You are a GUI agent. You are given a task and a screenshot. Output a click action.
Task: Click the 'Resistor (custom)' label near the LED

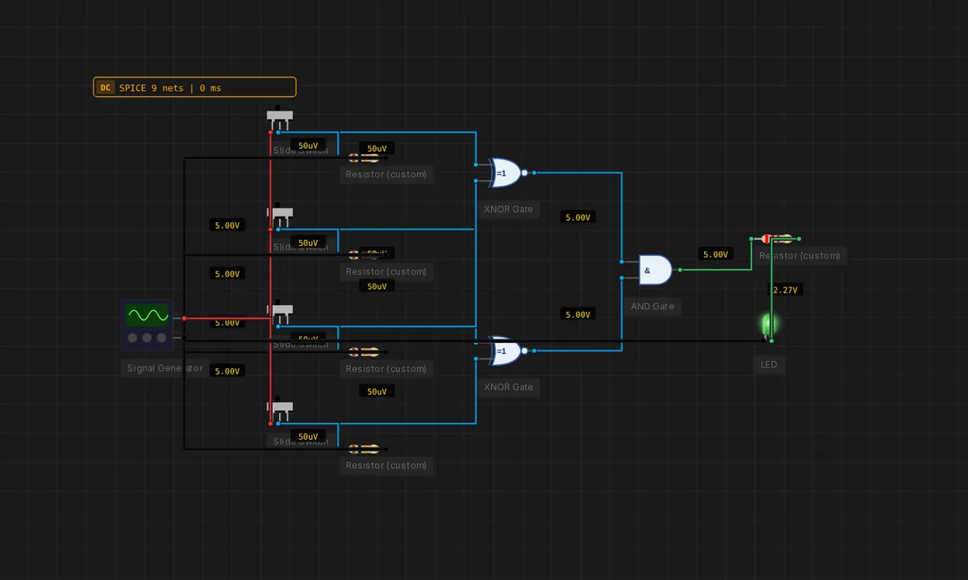pyautogui.click(x=799, y=255)
